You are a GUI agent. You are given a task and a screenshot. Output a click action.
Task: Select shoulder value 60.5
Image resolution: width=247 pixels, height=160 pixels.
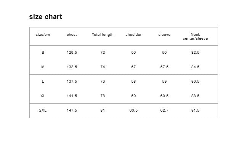click(133, 110)
